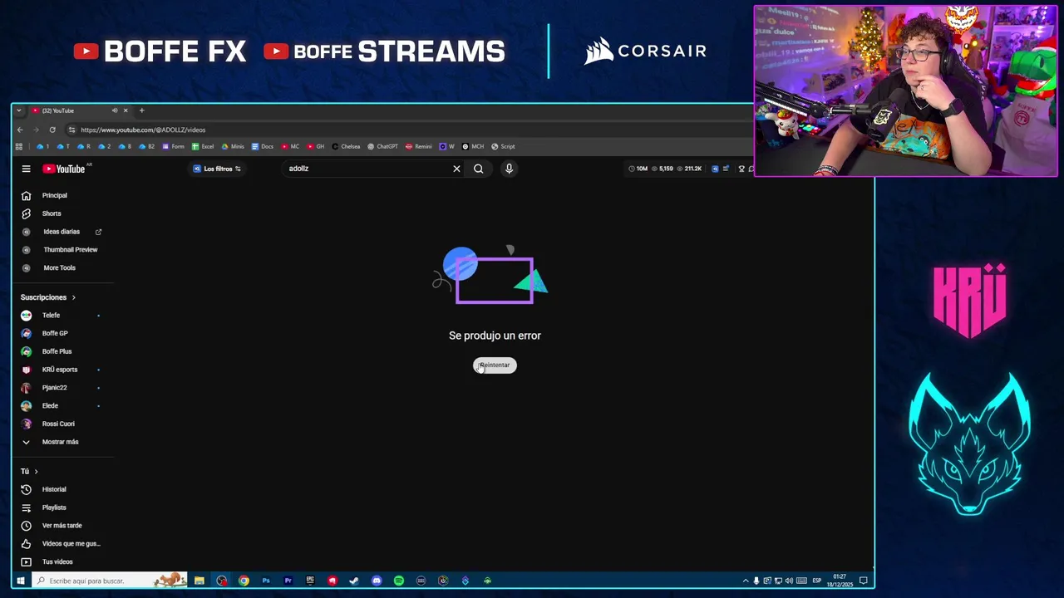The width and height of the screenshot is (1064, 598).
Task: Open the Minis bookmark
Action: click(x=233, y=147)
